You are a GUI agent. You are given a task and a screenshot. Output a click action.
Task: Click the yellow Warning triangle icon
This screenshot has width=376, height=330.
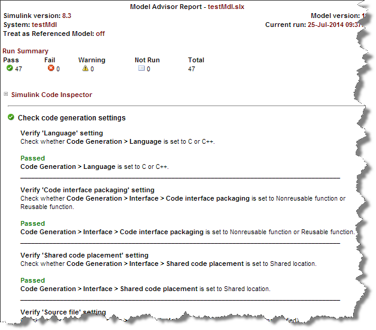pos(85,69)
